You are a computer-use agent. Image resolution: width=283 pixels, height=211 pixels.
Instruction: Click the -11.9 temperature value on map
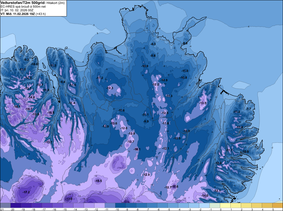click(x=105, y=126)
